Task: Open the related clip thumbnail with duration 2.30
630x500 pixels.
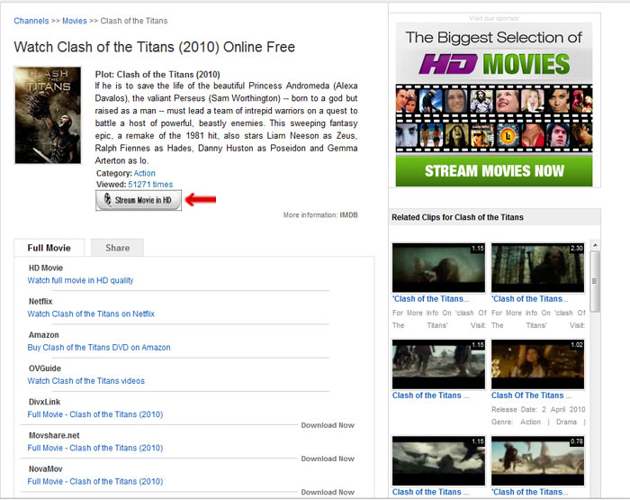Action: click(x=538, y=267)
